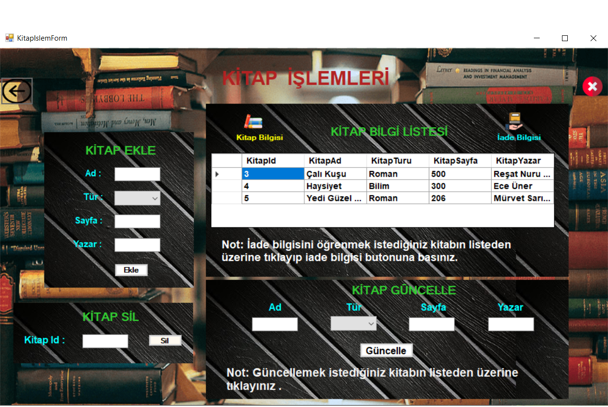
Task: Click the Yazar field under Kitap Ekle
Action: (137, 245)
